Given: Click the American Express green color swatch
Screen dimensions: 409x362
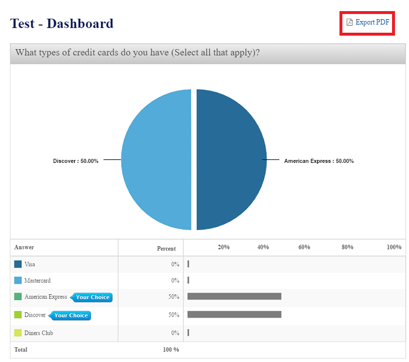Looking at the screenshot, I should tap(18, 297).
